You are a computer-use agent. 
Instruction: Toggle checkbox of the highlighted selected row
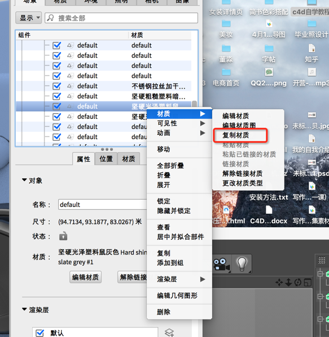57,106
